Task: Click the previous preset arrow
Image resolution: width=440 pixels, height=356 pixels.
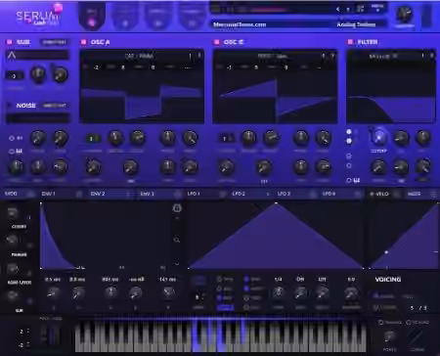Action: [x=337, y=9]
